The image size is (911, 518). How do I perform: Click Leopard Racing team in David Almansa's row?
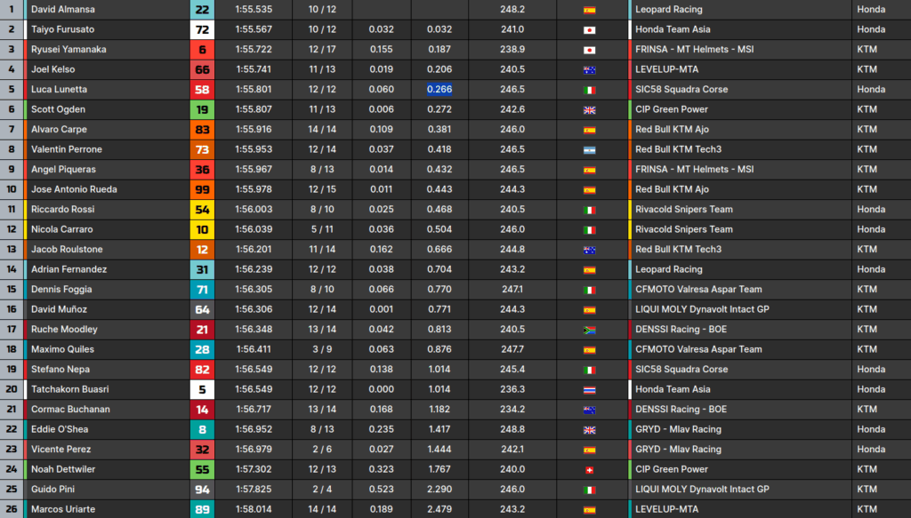669,9
